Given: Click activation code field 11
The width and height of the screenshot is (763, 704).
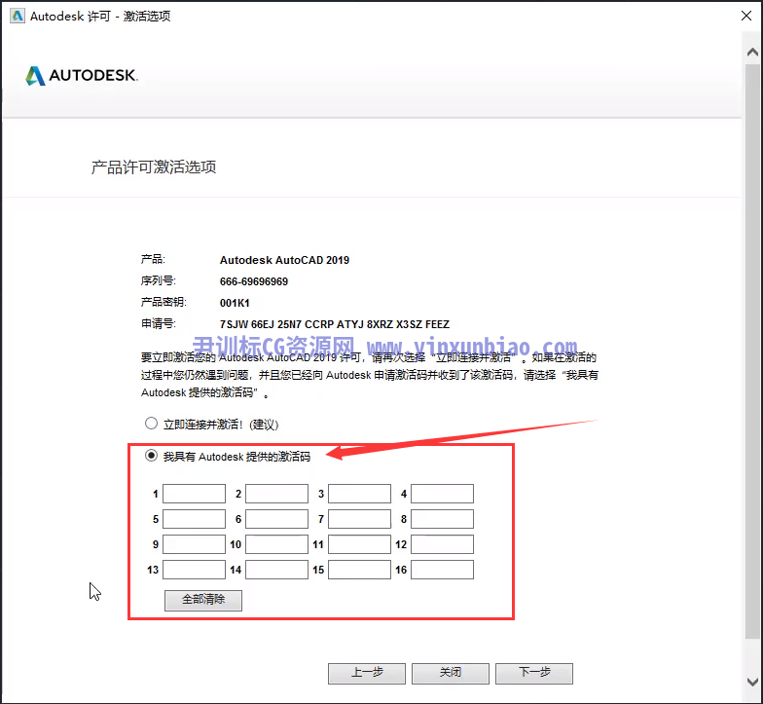Looking at the screenshot, I should point(360,544).
